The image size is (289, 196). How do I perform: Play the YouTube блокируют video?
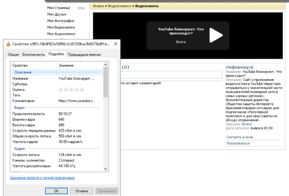coord(216,36)
